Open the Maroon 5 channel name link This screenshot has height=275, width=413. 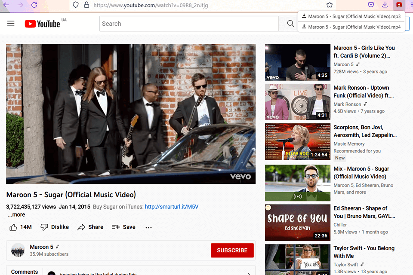41,247
